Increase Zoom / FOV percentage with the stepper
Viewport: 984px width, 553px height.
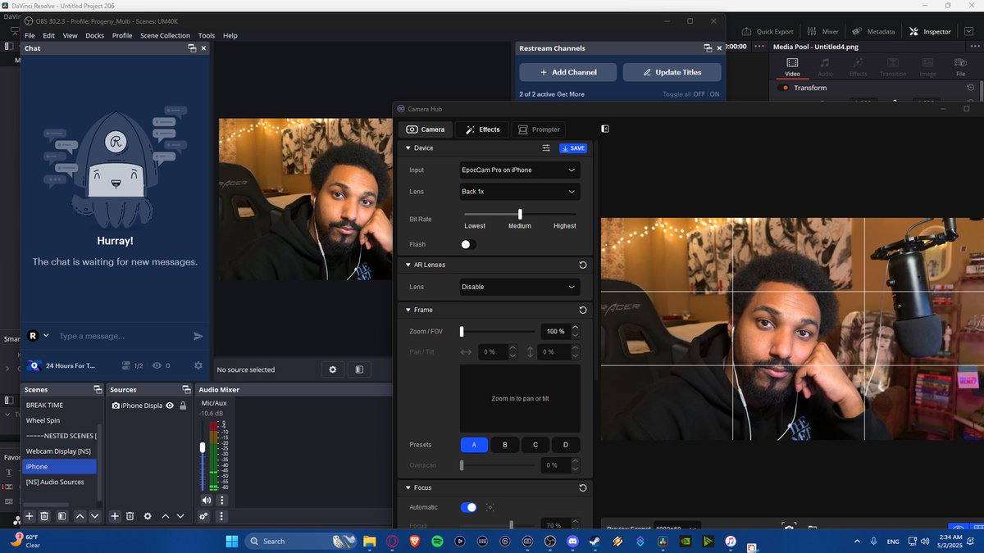(x=575, y=328)
